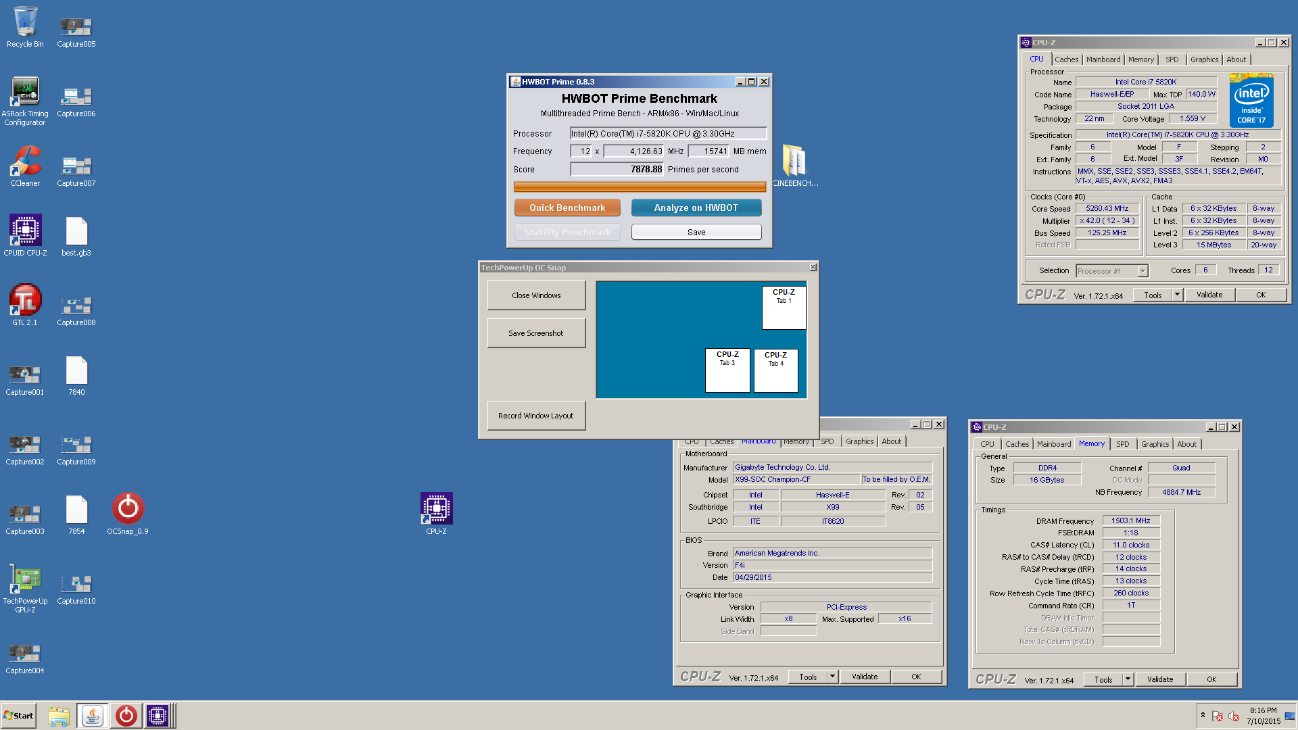
Task: Click Save in HWBOT Prime window
Action: pyautogui.click(x=696, y=232)
